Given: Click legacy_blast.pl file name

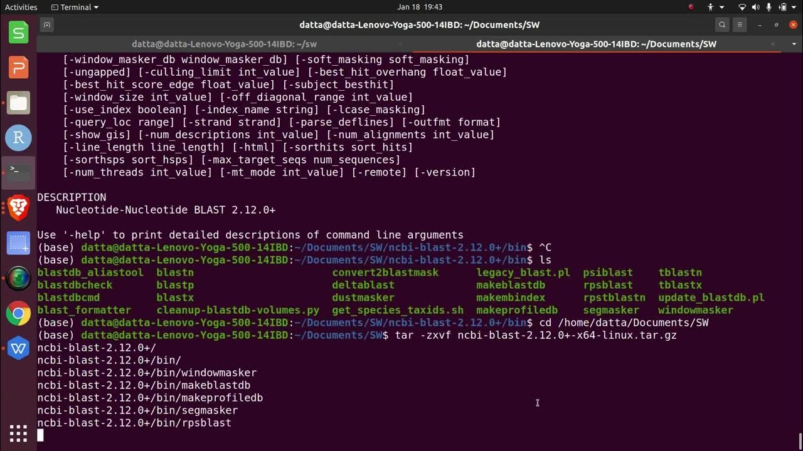Looking at the screenshot, I should coord(523,272).
